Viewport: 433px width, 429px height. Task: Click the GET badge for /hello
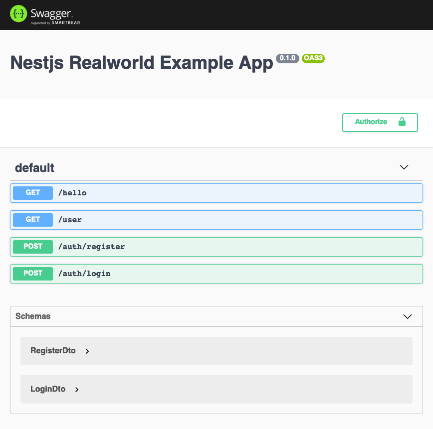33,193
